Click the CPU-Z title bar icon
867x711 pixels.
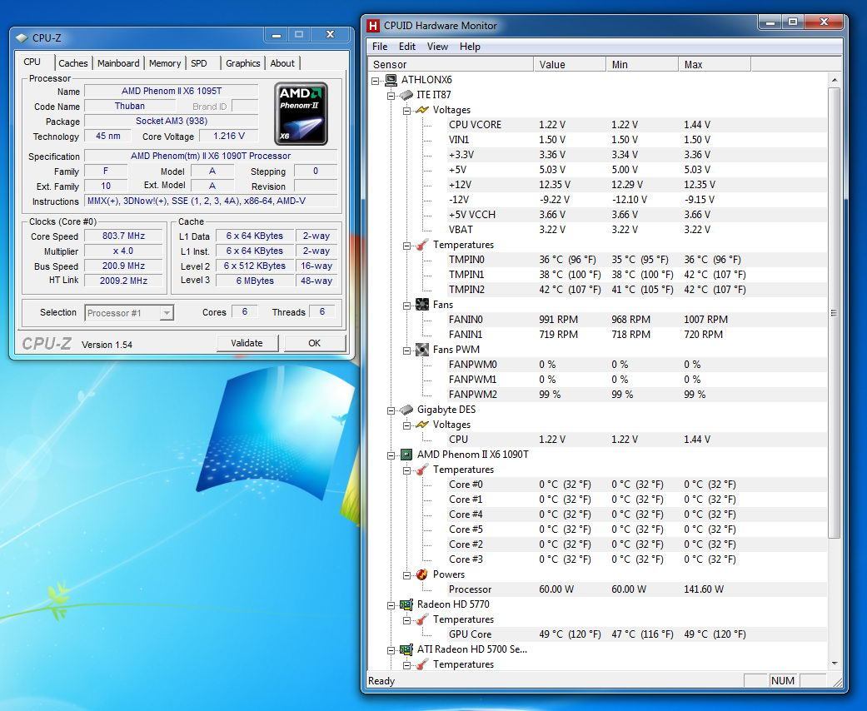click(22, 38)
